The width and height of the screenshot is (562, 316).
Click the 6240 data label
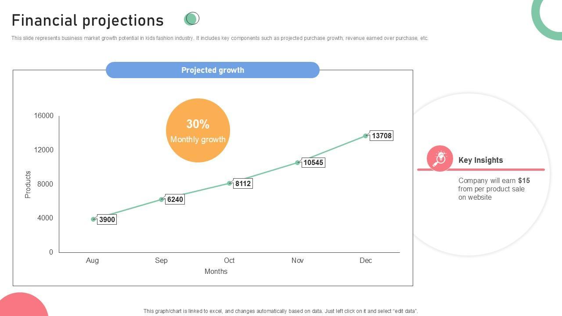point(175,199)
